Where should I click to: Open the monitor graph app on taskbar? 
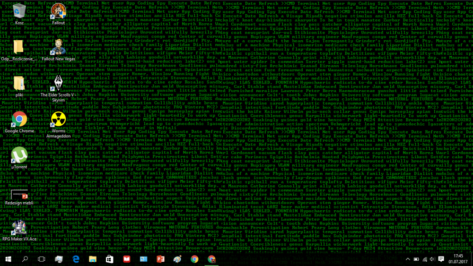tap(59, 259)
